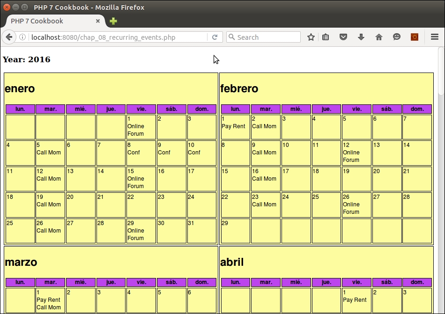The height and width of the screenshot is (314, 445).
Task: Click the smiley face chat icon
Action: (x=397, y=37)
